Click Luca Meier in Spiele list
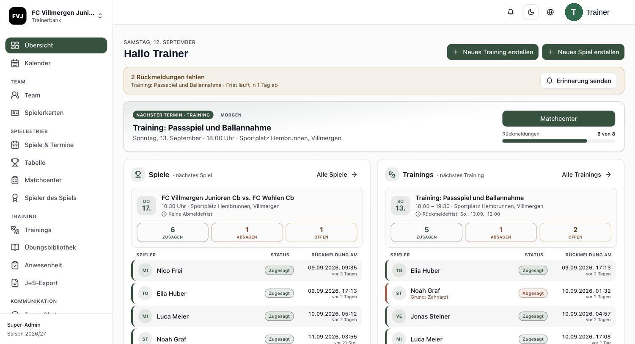This screenshot has height=344, width=635. [247, 316]
